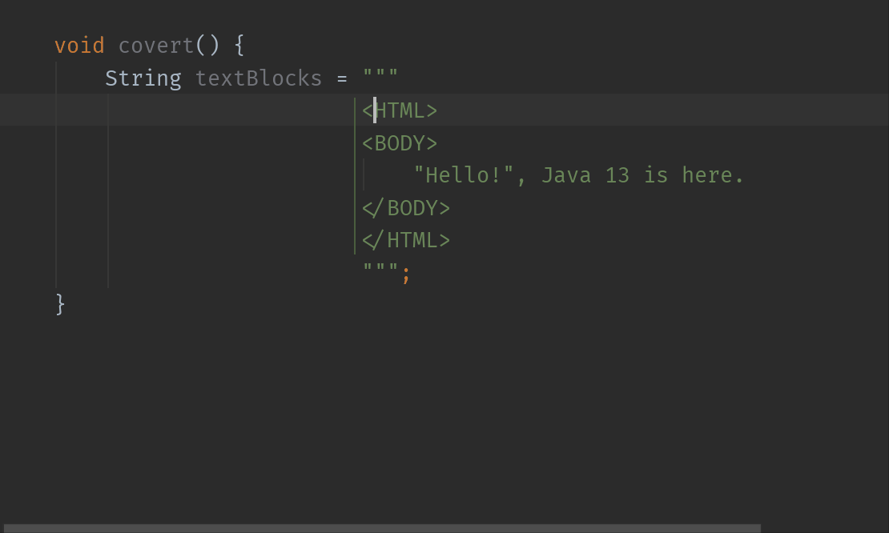Click the </BODY> closing tag
889x533 pixels.
405,207
